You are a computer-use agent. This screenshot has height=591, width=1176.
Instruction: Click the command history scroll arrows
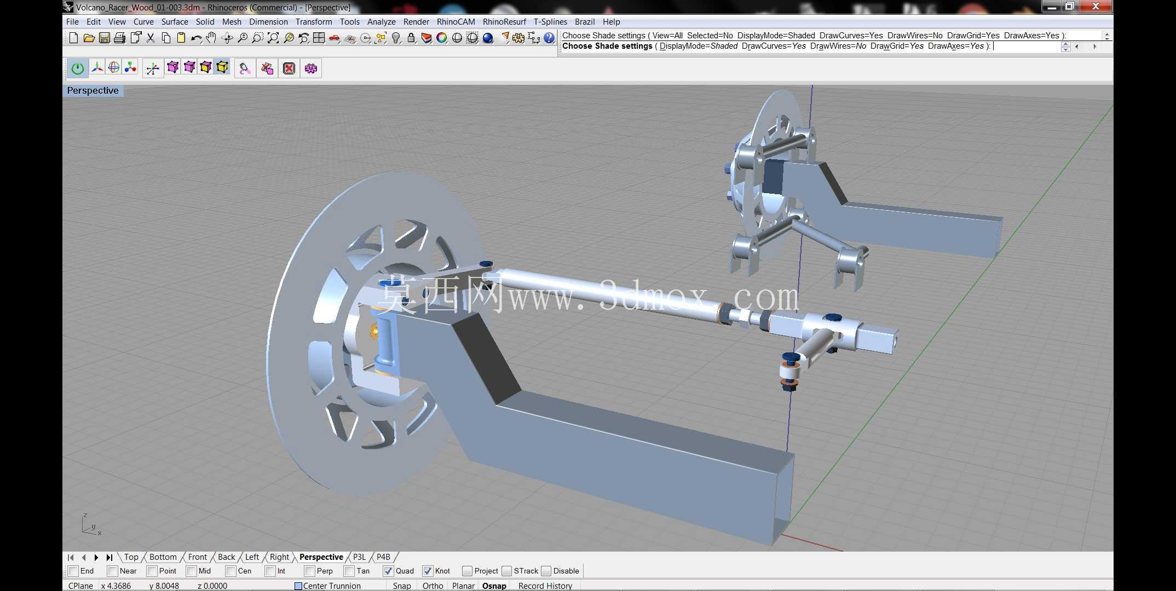[1107, 36]
